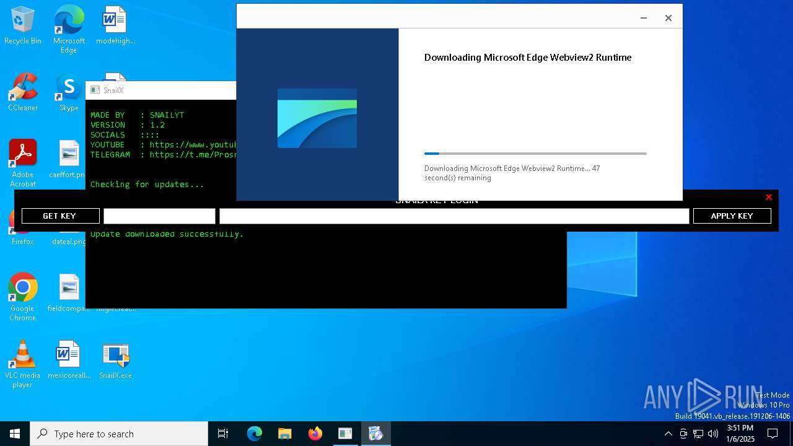This screenshot has width=793, height=446.
Task: Click 'Downloading Microsoft Edge Webview2 Runtime' heading
Action: point(528,58)
